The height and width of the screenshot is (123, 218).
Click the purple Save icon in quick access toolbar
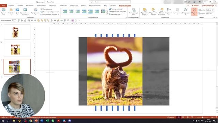73,20
